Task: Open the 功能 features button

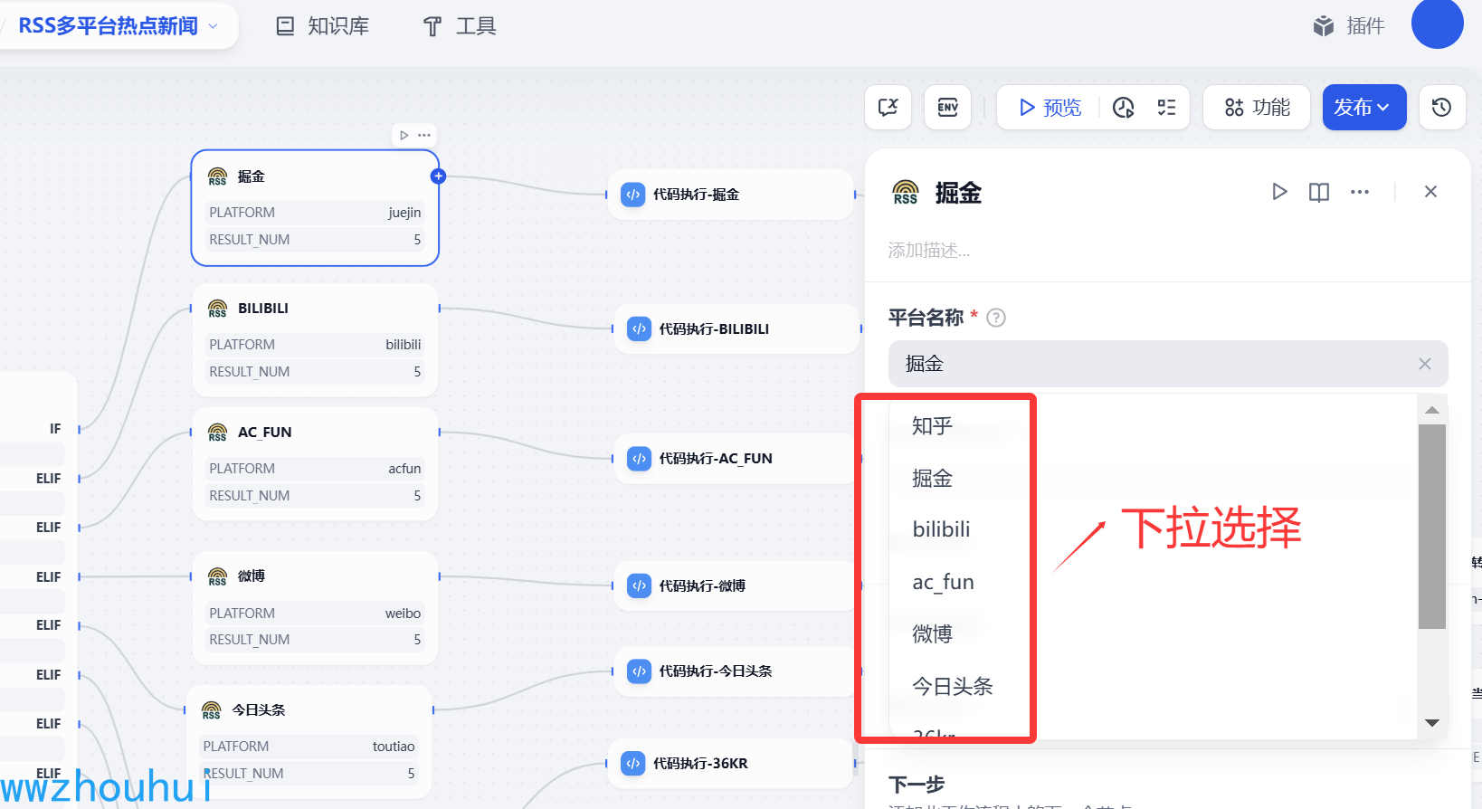Action: coord(1257,108)
